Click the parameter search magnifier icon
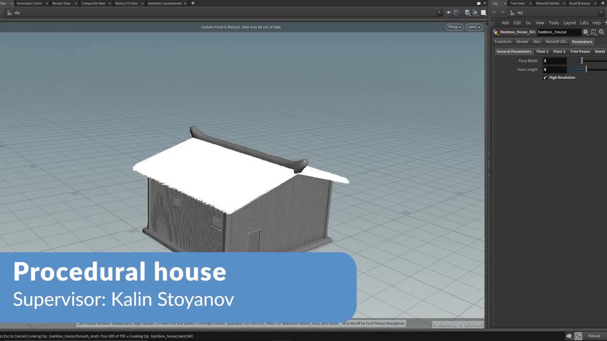607x341 pixels. [602, 32]
